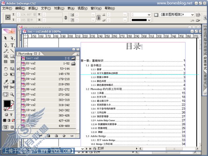Viewport: 208px width, 156px height.
Task: Open the page number dropdown in status bar
Action: coord(82,149)
